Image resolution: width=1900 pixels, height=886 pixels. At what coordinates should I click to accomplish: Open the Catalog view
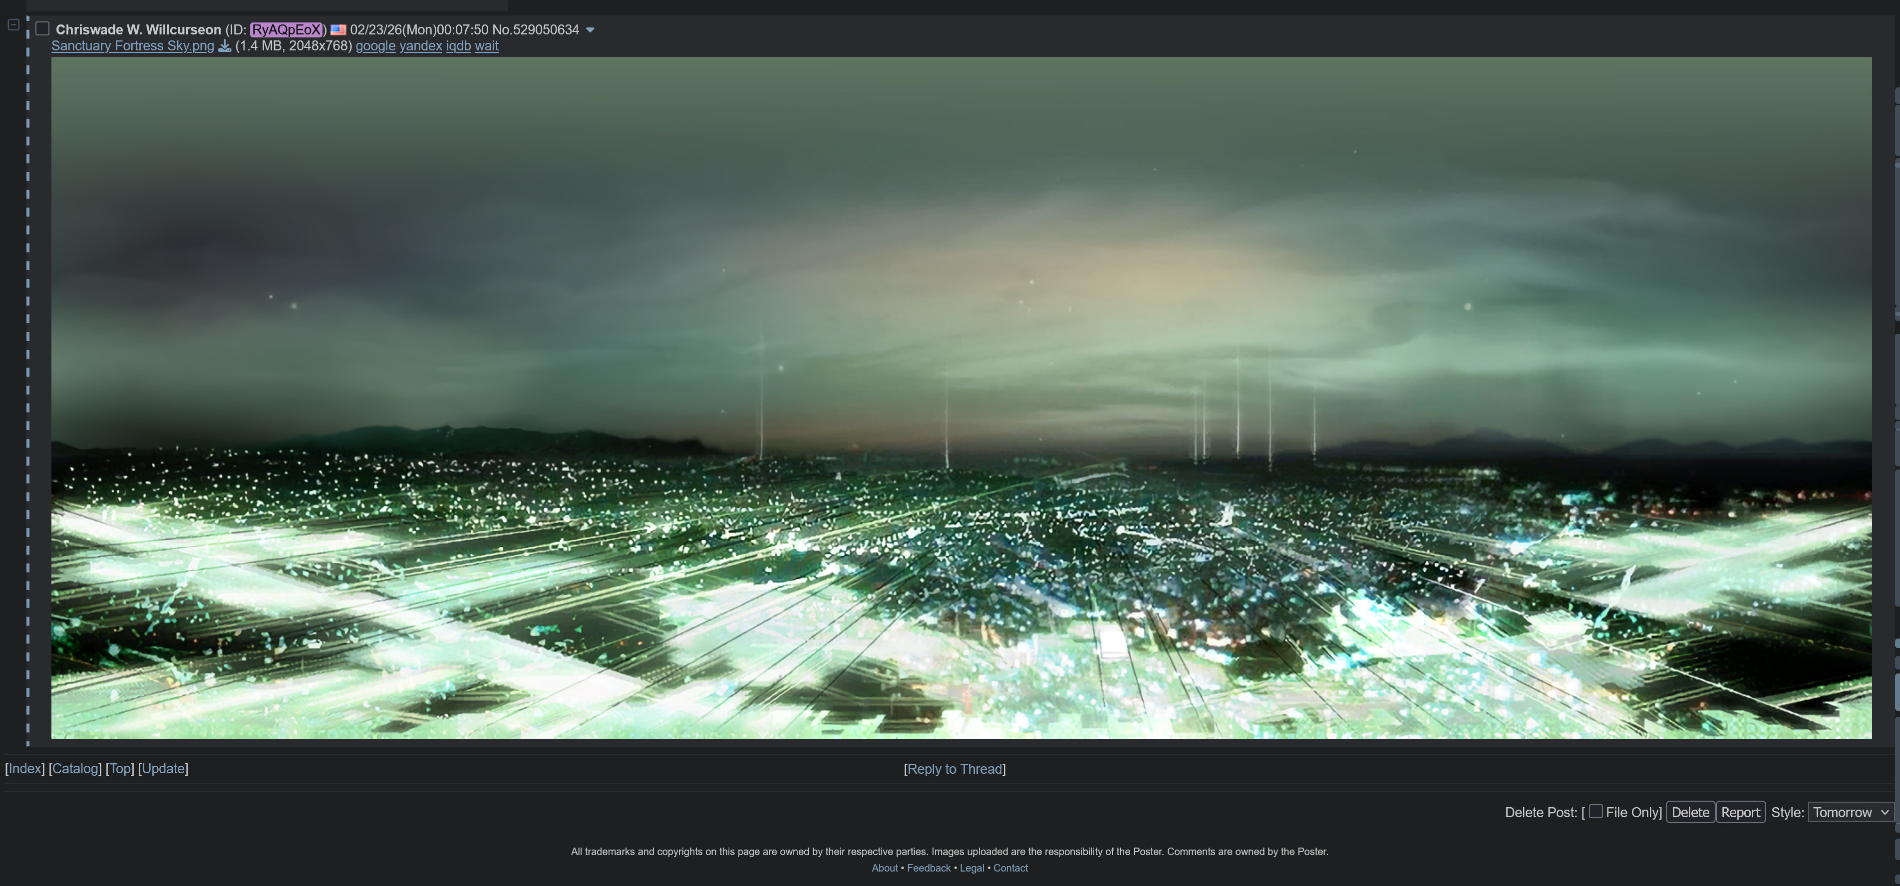(x=74, y=769)
